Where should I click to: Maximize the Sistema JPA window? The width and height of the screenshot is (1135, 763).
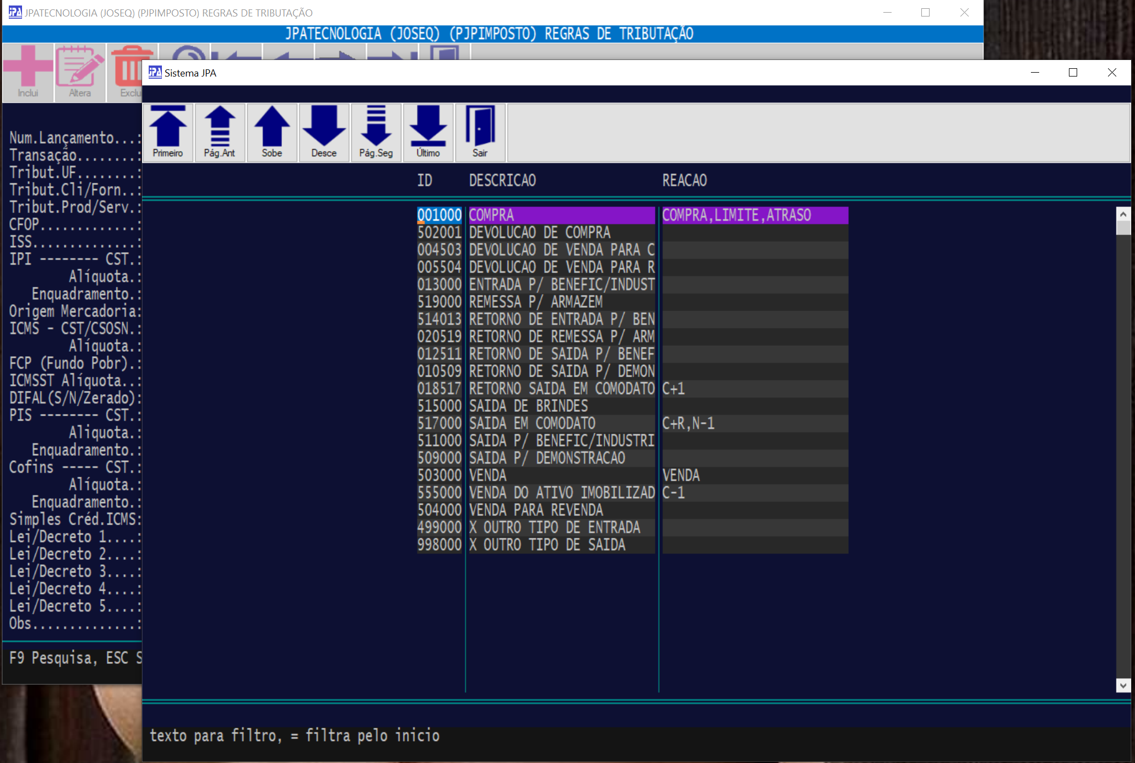point(1073,73)
